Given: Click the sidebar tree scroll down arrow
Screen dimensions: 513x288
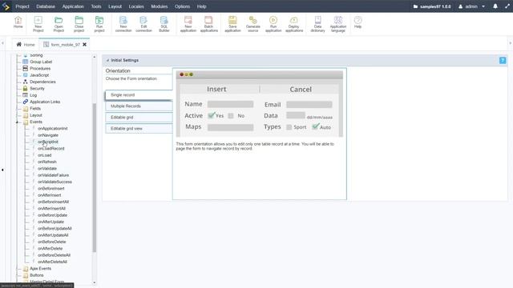Looking at the screenshot, I should (95, 283).
